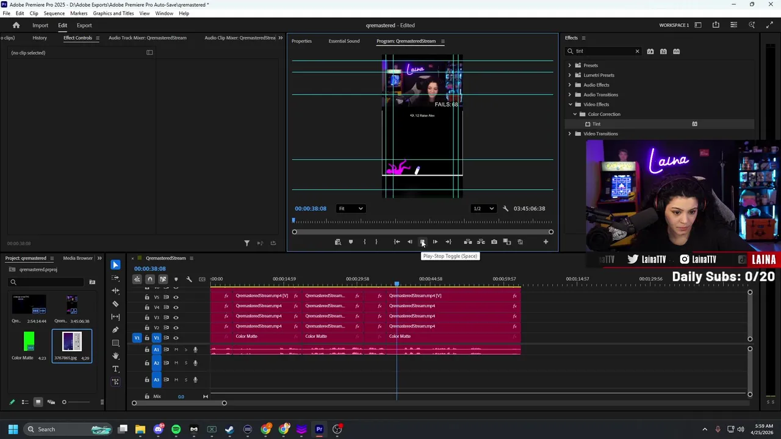Image resolution: width=781 pixels, height=439 pixels.
Task: Open the Export workspace
Action: coord(84,25)
